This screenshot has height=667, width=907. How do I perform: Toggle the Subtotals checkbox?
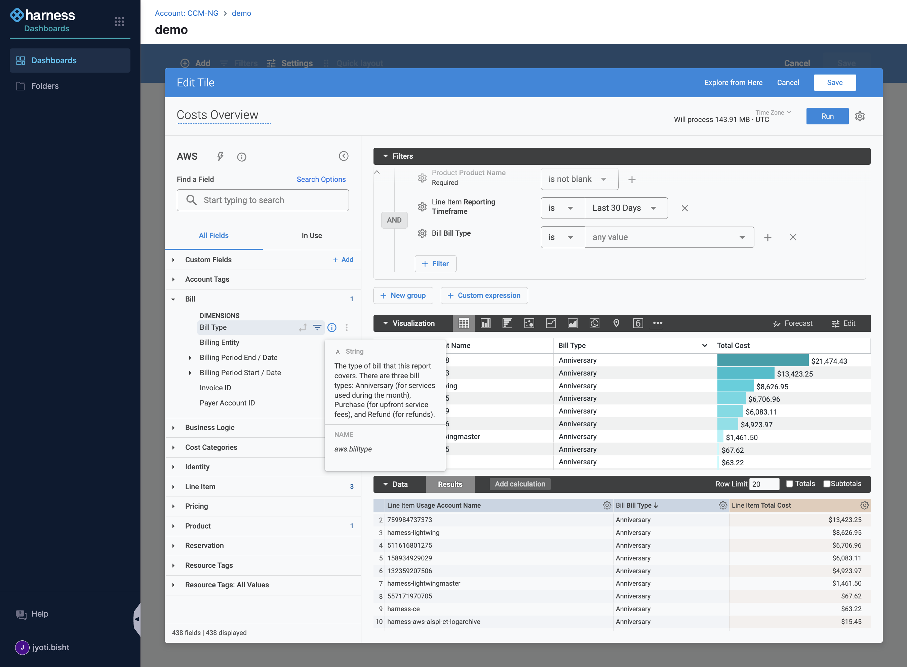pos(827,484)
